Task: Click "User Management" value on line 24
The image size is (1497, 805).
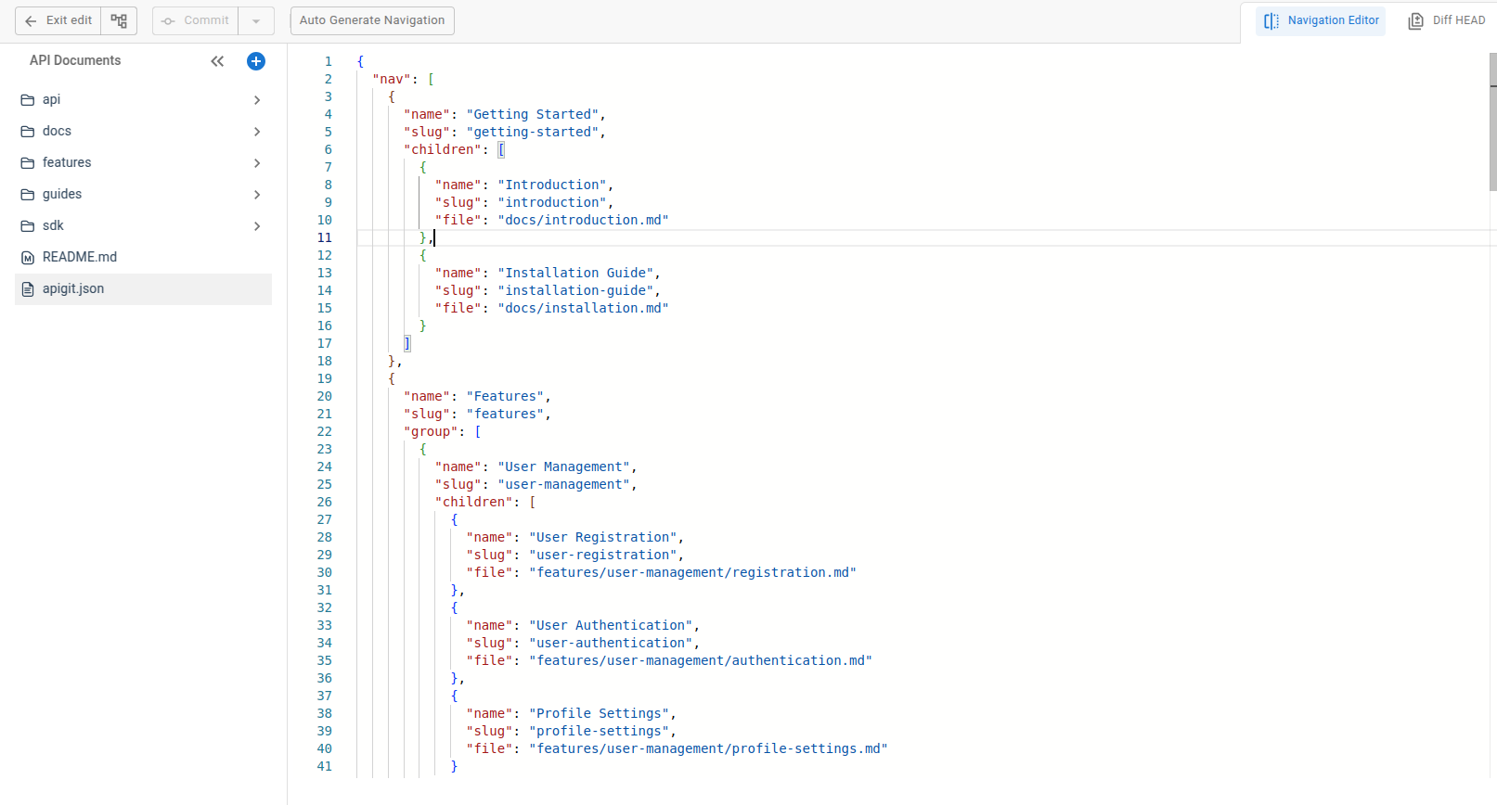Action: pyautogui.click(x=564, y=466)
